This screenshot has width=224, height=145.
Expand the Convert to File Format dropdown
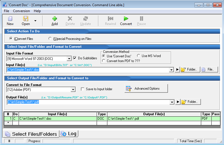(73, 90)
